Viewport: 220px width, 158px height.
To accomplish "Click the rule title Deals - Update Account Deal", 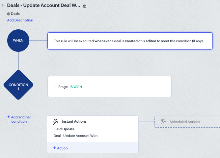I will (x=43, y=6).
